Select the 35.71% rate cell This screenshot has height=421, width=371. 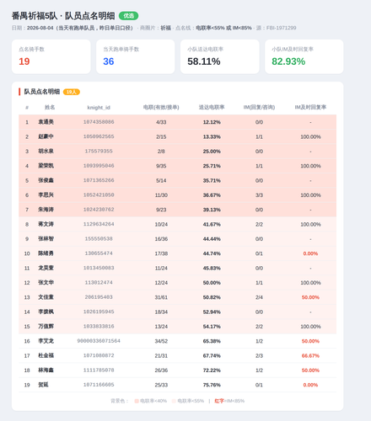(212, 180)
